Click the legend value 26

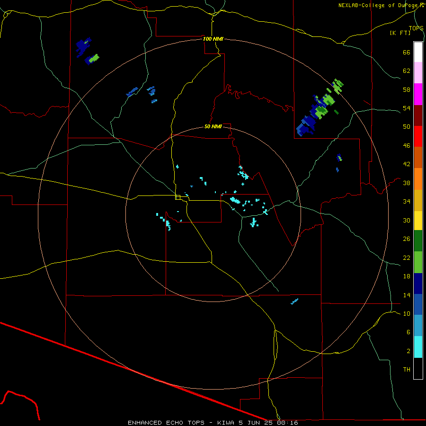coord(407,239)
